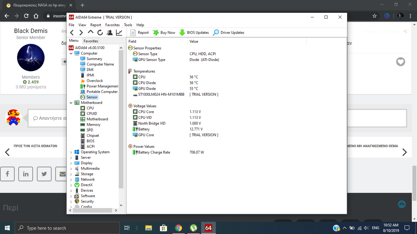The width and height of the screenshot is (417, 234).
Task: Expand the Operating System node
Action: [71, 152]
